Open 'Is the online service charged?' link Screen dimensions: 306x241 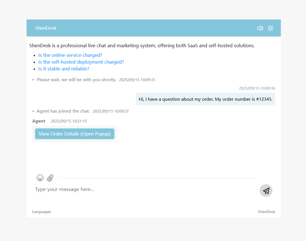click(x=70, y=55)
